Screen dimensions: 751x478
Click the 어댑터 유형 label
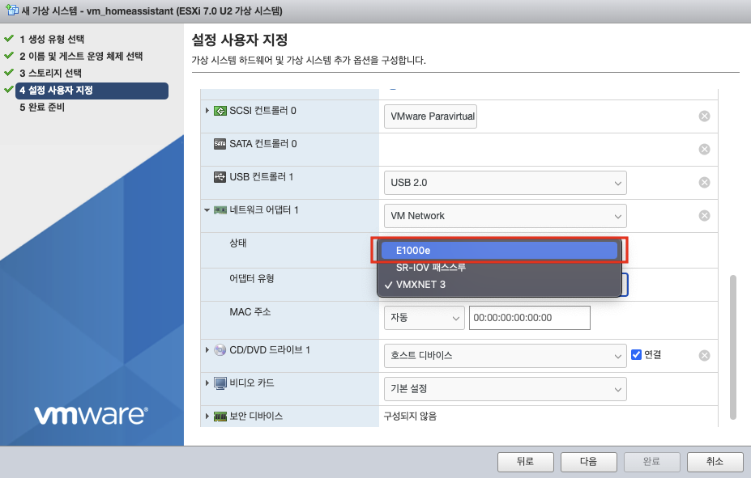pyautogui.click(x=251, y=279)
